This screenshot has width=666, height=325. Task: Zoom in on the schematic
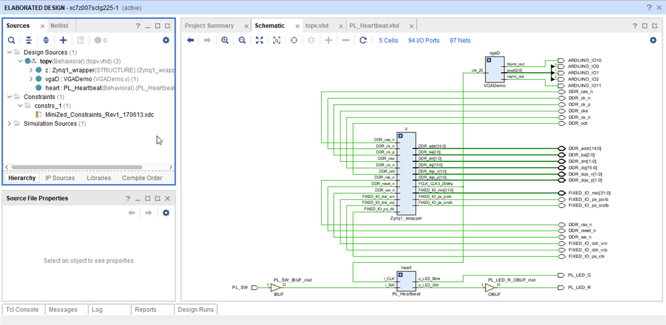click(224, 40)
